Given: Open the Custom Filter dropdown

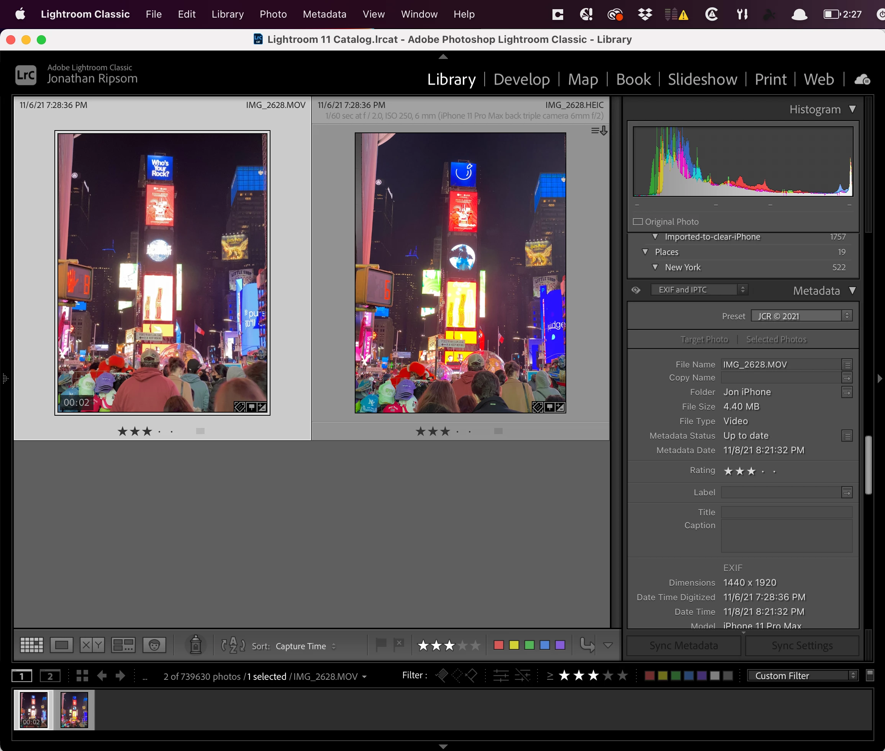Looking at the screenshot, I should pos(802,676).
